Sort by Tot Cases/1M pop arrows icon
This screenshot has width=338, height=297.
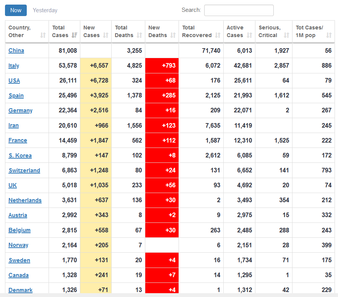click(x=329, y=35)
